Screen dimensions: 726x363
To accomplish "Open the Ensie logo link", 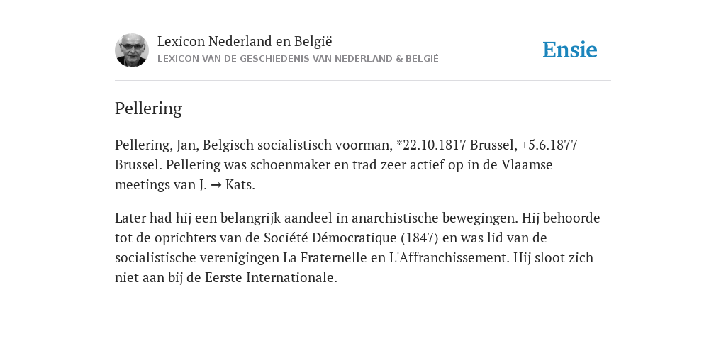I will tap(570, 50).
